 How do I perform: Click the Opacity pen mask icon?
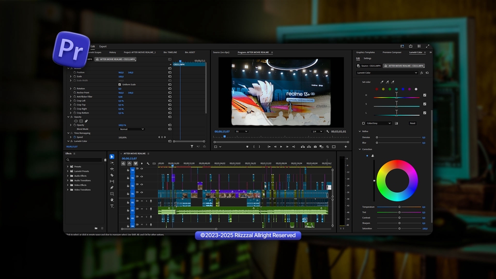(86, 121)
